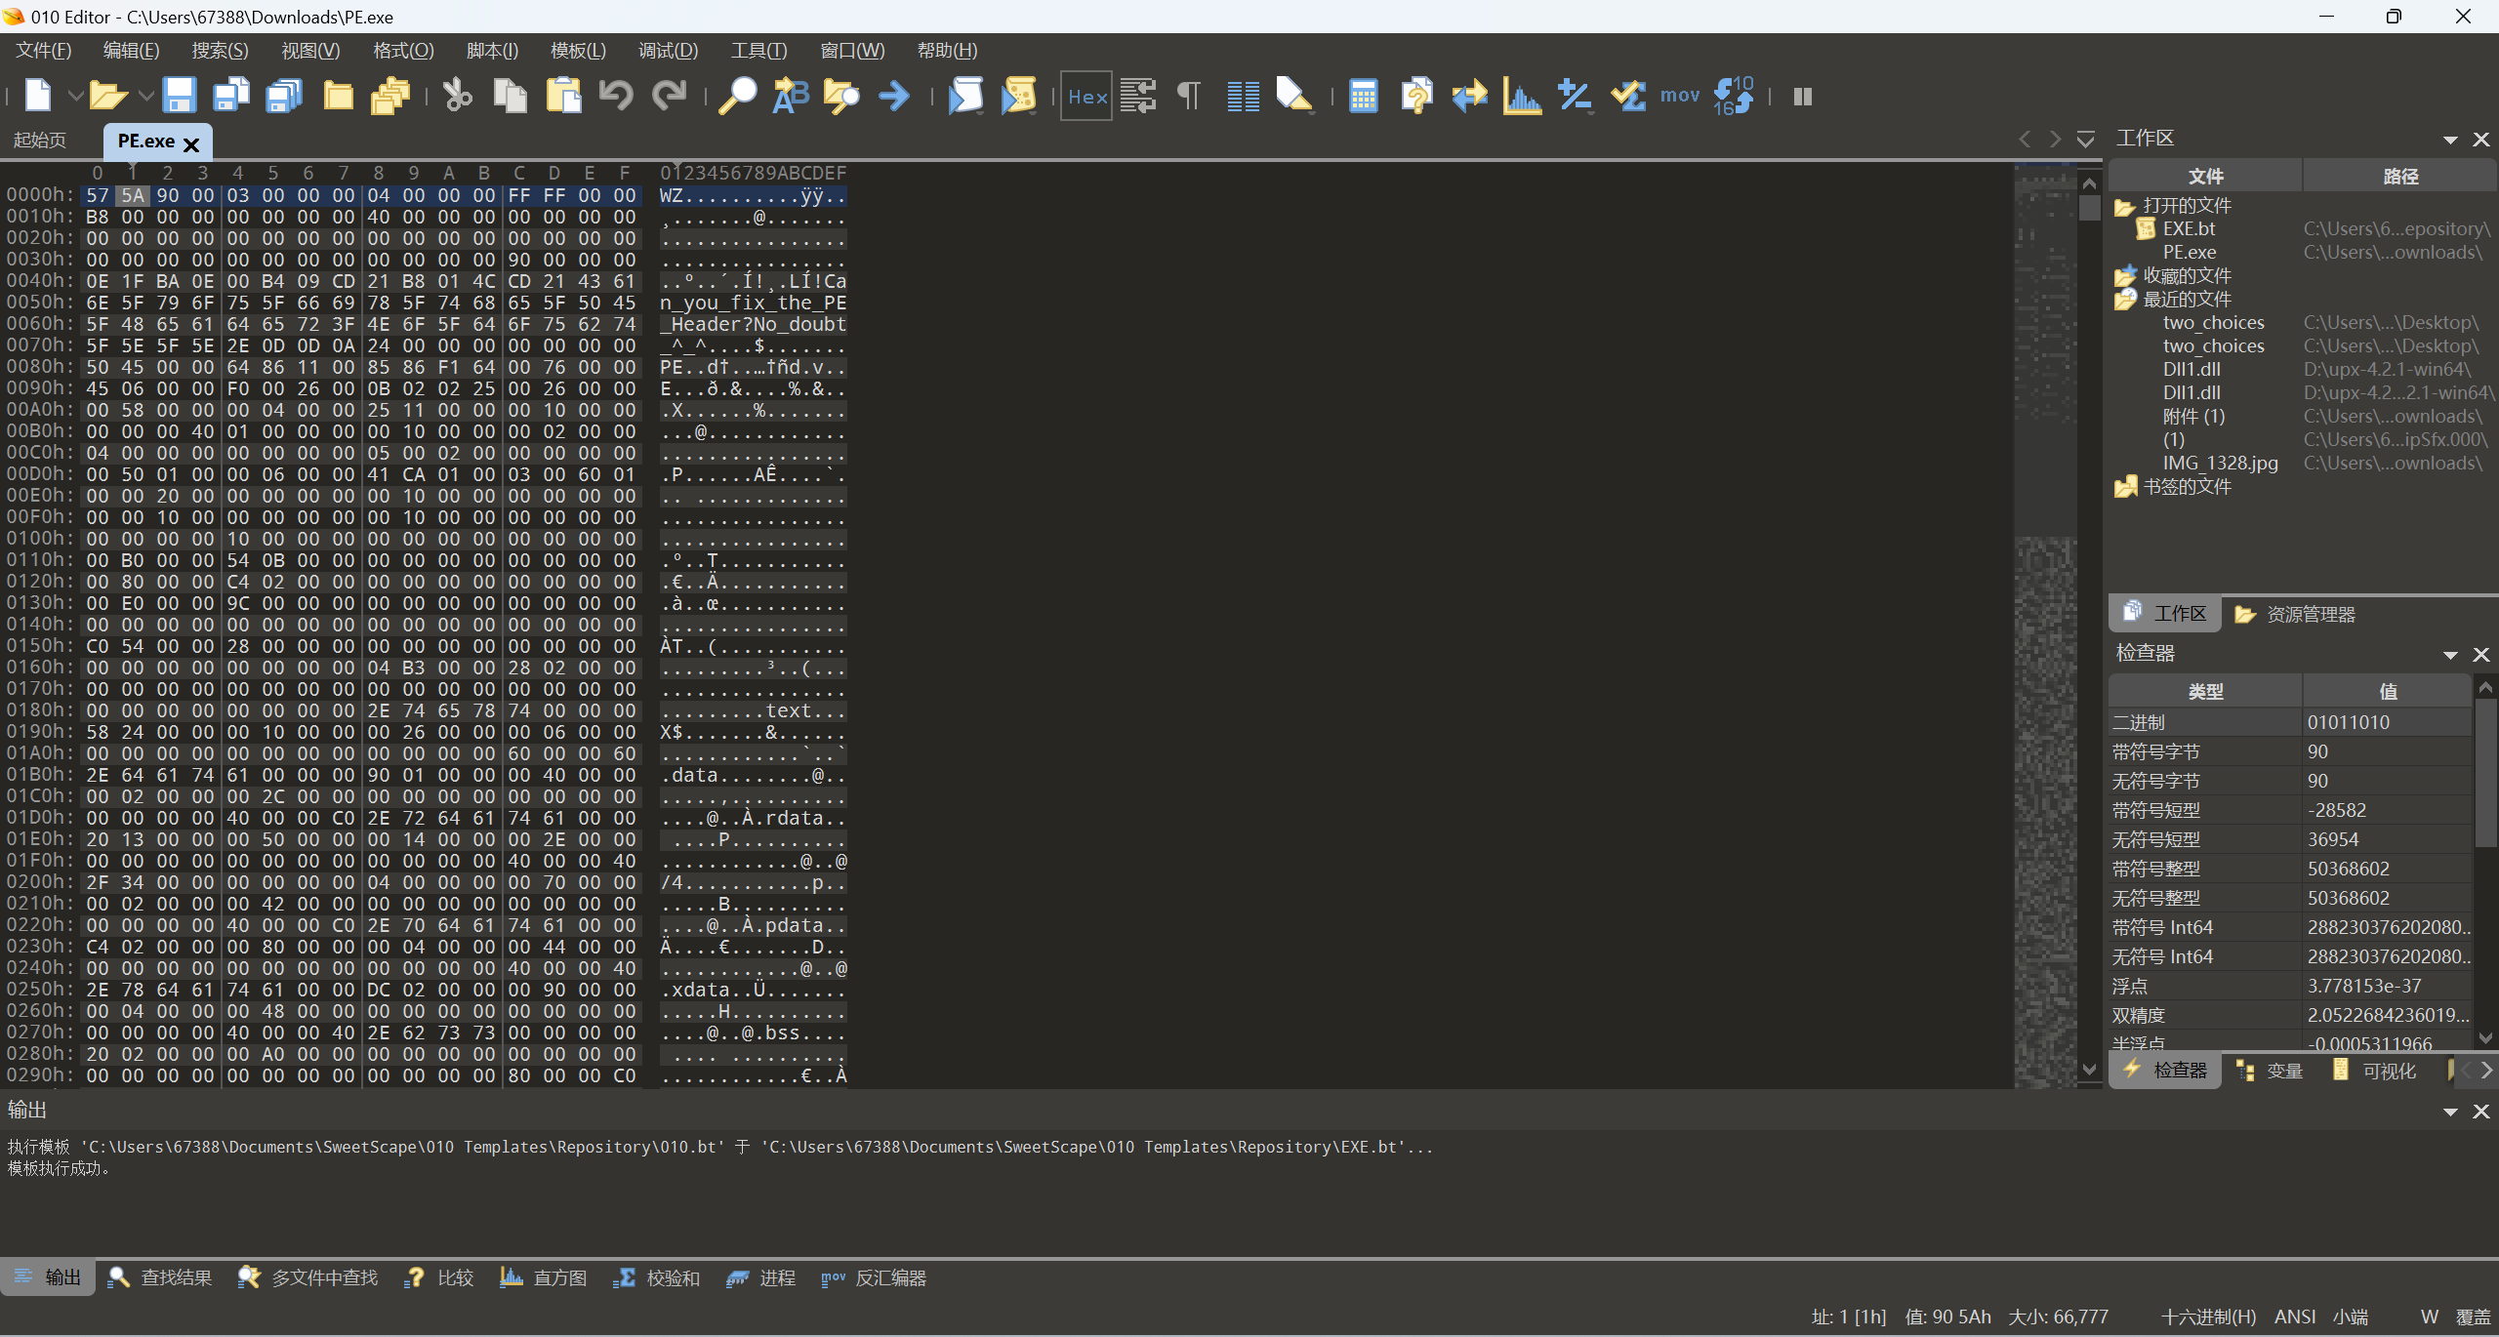
Task: Click the Close file folder icon
Action: 338,96
